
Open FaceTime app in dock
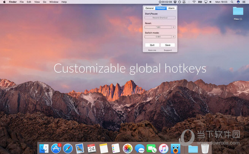point(152,149)
